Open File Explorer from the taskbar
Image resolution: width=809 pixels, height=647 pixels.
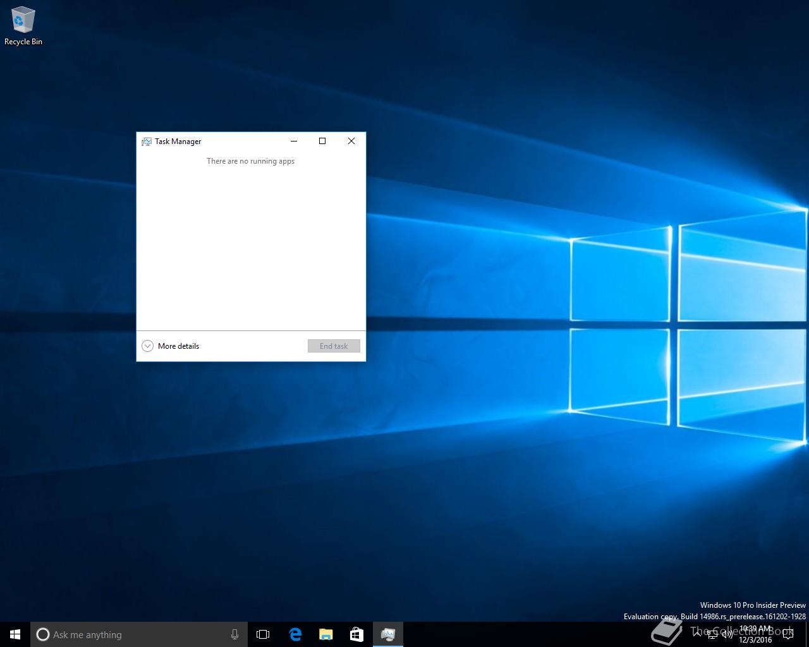pyautogui.click(x=325, y=634)
